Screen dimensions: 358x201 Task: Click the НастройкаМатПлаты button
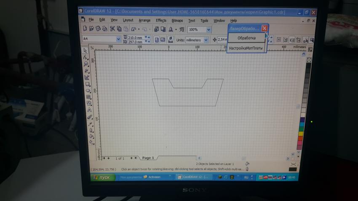click(246, 48)
